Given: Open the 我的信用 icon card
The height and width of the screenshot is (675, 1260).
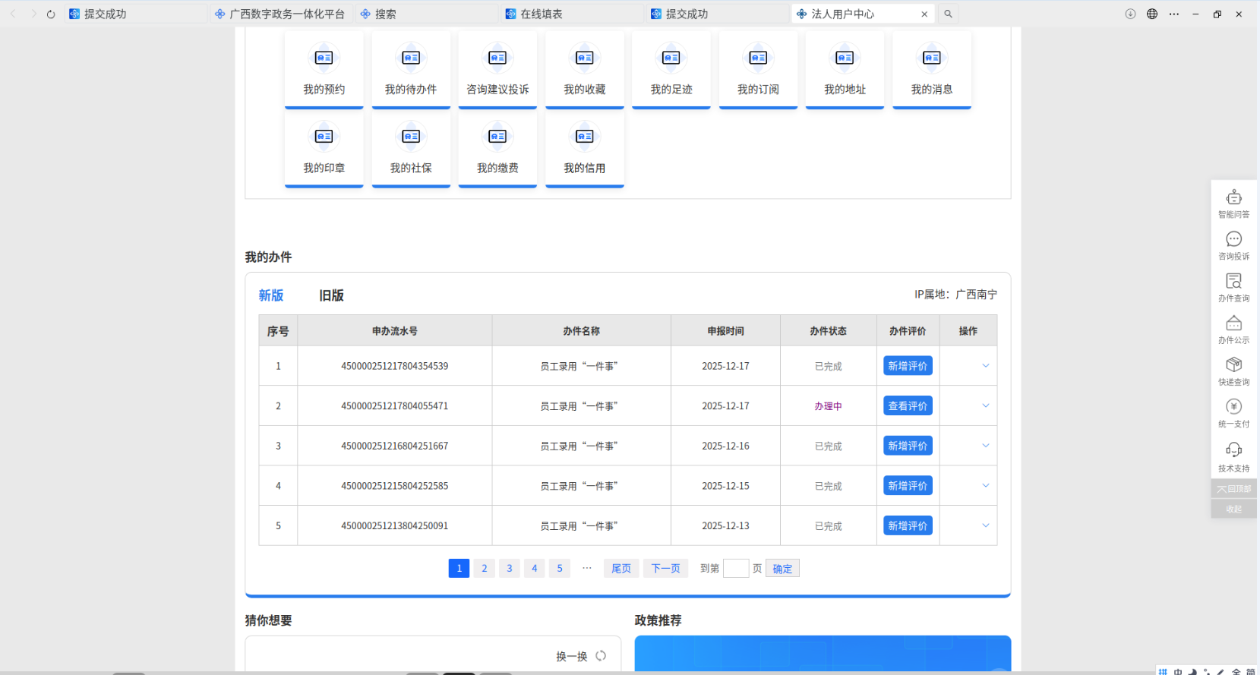Looking at the screenshot, I should (584, 149).
